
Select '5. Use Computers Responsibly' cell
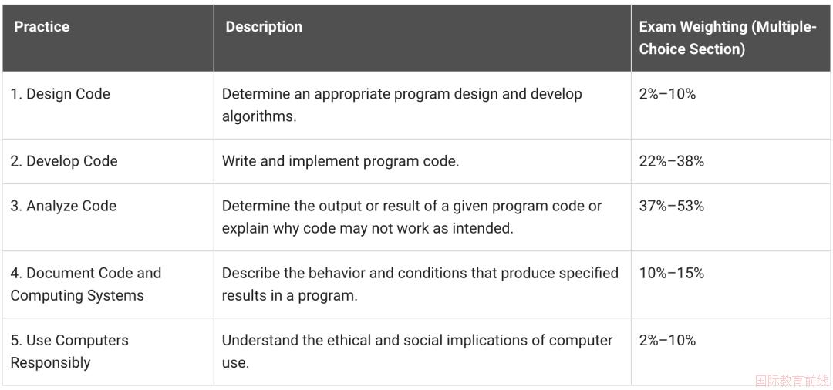point(69,351)
